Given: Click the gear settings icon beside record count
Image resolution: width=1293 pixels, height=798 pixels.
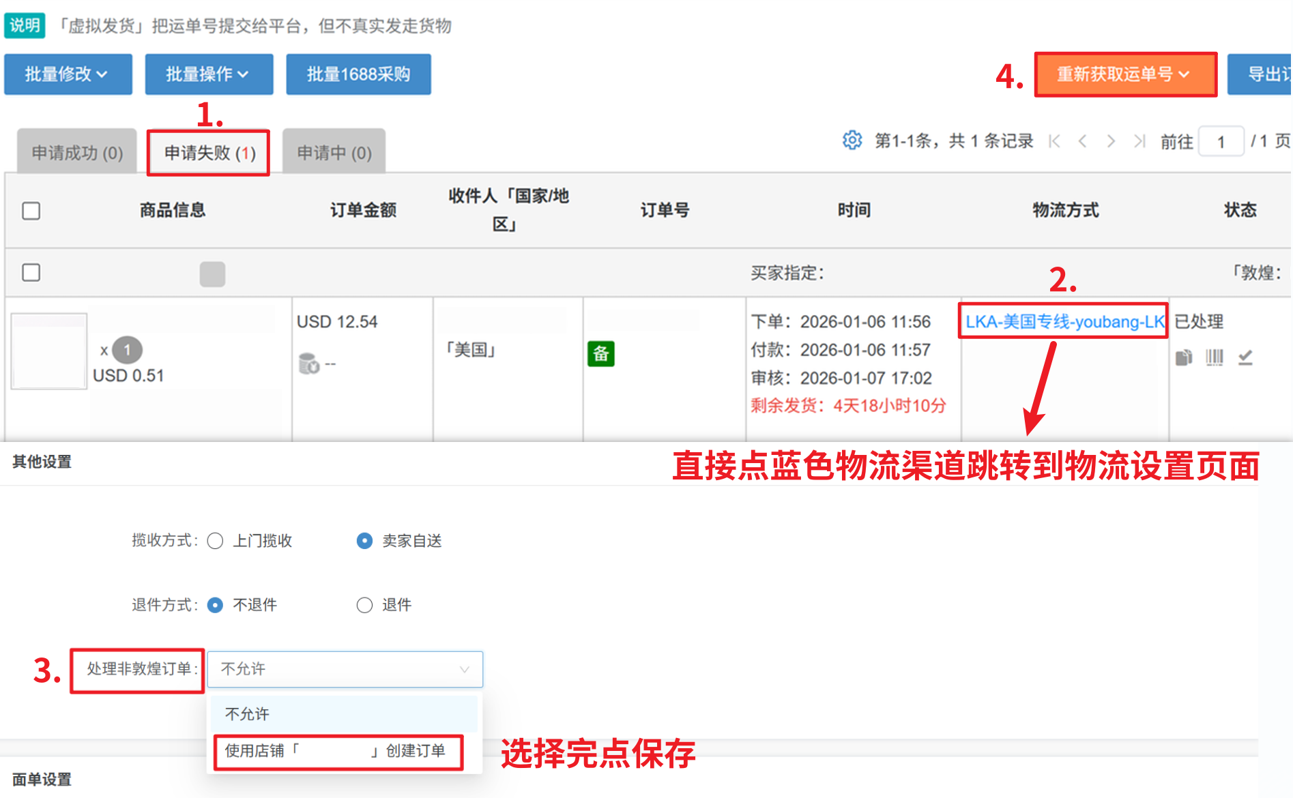Looking at the screenshot, I should [852, 141].
